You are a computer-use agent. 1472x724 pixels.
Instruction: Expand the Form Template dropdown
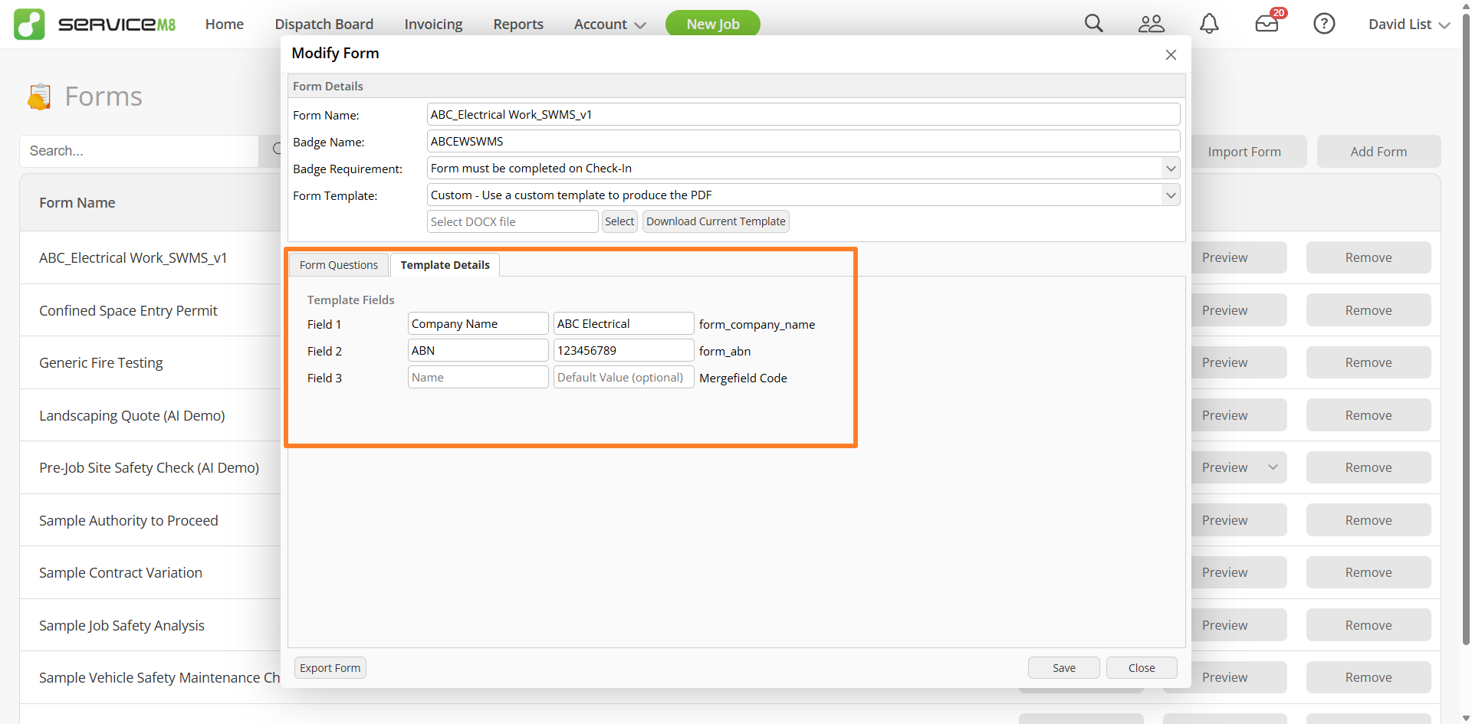(x=1171, y=195)
